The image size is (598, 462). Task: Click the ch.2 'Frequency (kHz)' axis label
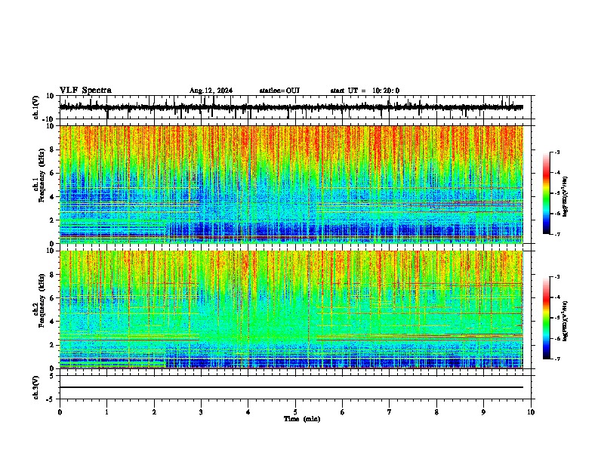tap(42, 300)
